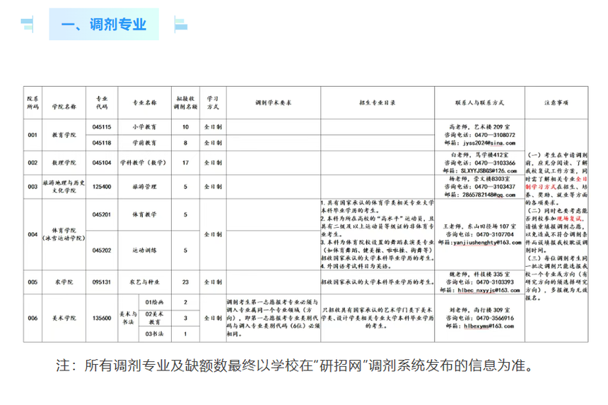608x405 pixels.
Task: Click major code 045201
Action: click(102, 214)
